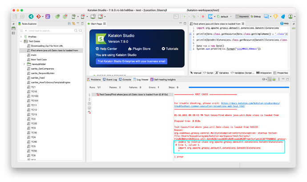Click the Record Windows monitor icon

(x=101, y=17)
